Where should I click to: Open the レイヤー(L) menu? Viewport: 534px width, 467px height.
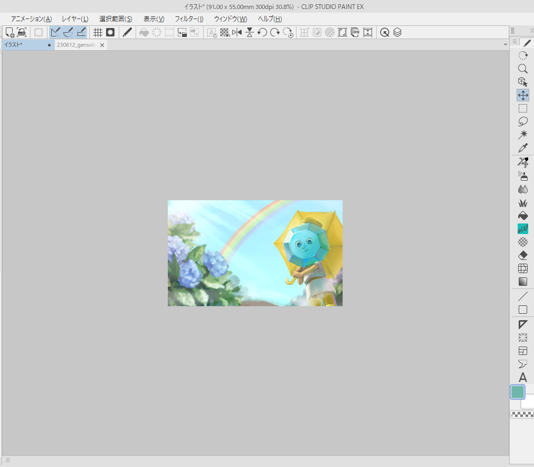coord(75,19)
